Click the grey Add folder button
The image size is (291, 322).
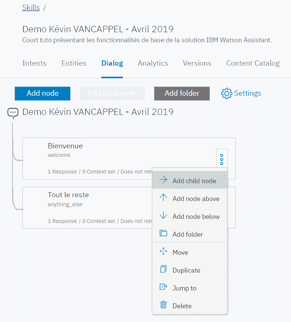[x=182, y=94]
